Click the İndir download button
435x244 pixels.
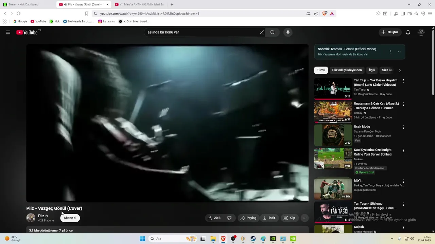click(x=269, y=218)
